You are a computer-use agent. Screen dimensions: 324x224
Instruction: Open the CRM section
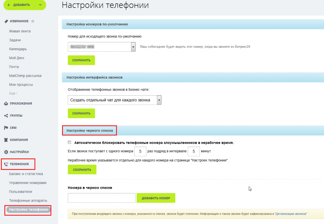[13, 128]
